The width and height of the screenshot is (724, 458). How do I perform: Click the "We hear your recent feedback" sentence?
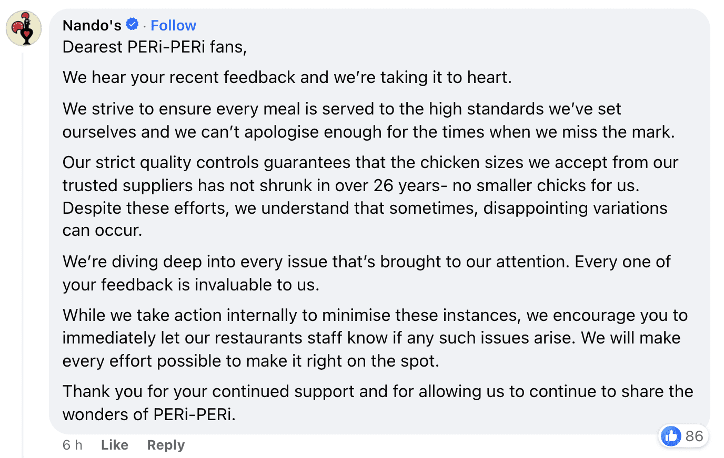[x=287, y=78]
